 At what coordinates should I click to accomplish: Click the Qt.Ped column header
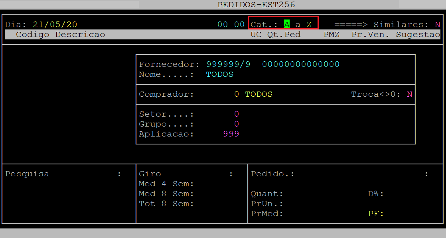pos(284,35)
